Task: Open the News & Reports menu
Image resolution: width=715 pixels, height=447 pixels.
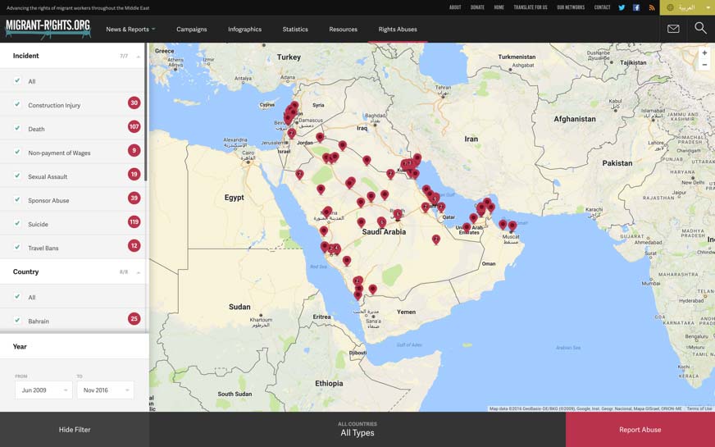Action: [130, 30]
